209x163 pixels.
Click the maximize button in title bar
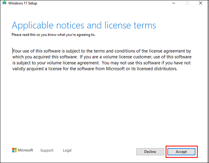point(187,3)
